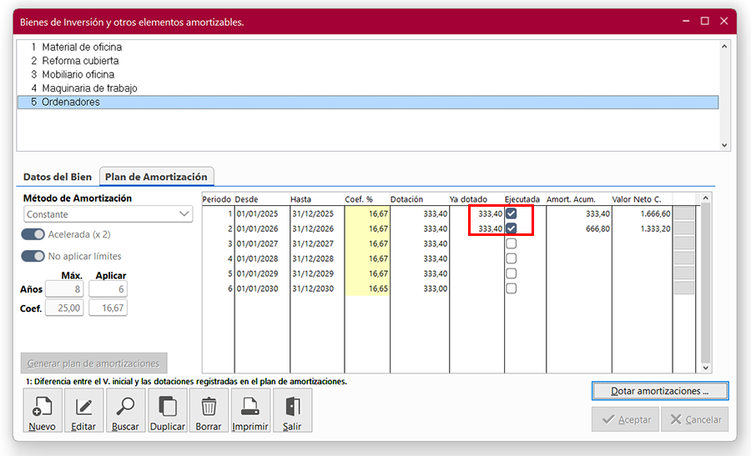This screenshot has height=456, width=751.
Task: Open the Método de Amortización dropdown
Action: 108,214
